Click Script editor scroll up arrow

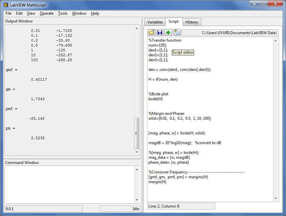tap(276, 41)
